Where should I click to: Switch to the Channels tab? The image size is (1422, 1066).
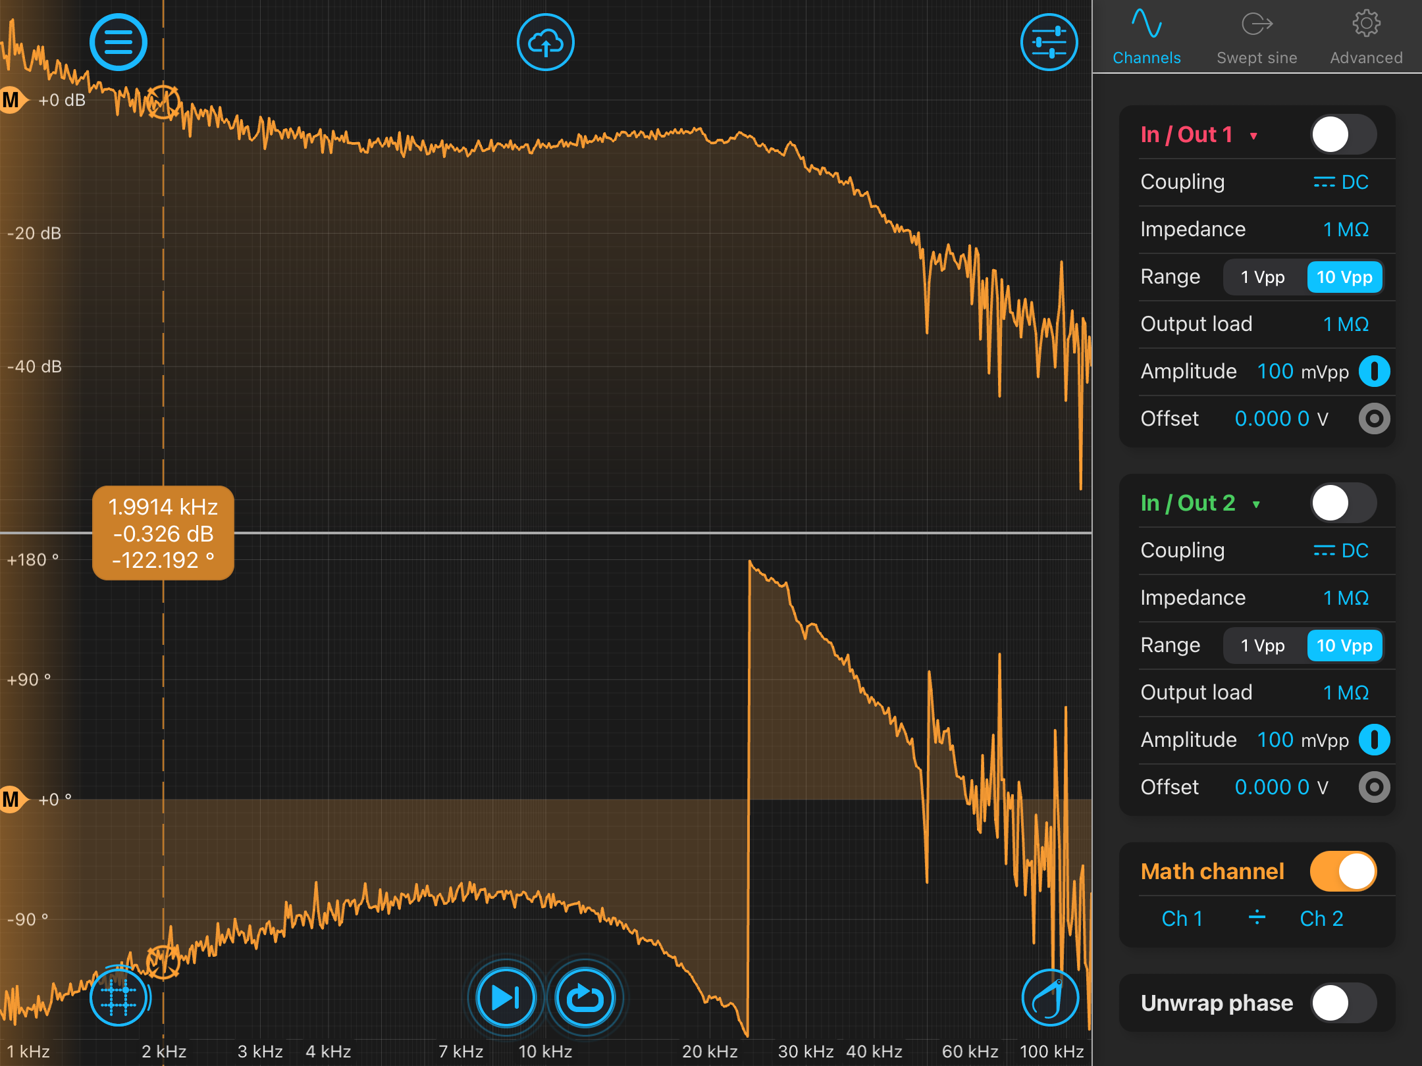point(1147,38)
